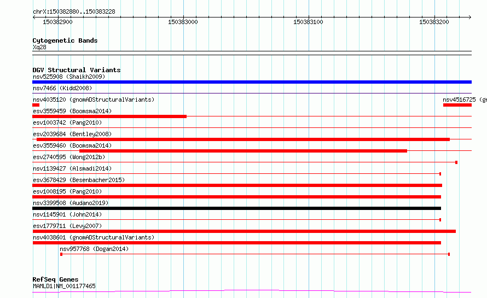Open the nsv1139427 (Alsmadi2014) label
The height and width of the screenshot is (298, 487).
[x=72, y=168]
